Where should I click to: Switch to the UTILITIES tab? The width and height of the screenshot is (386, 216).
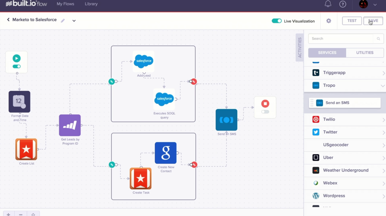pos(365,53)
